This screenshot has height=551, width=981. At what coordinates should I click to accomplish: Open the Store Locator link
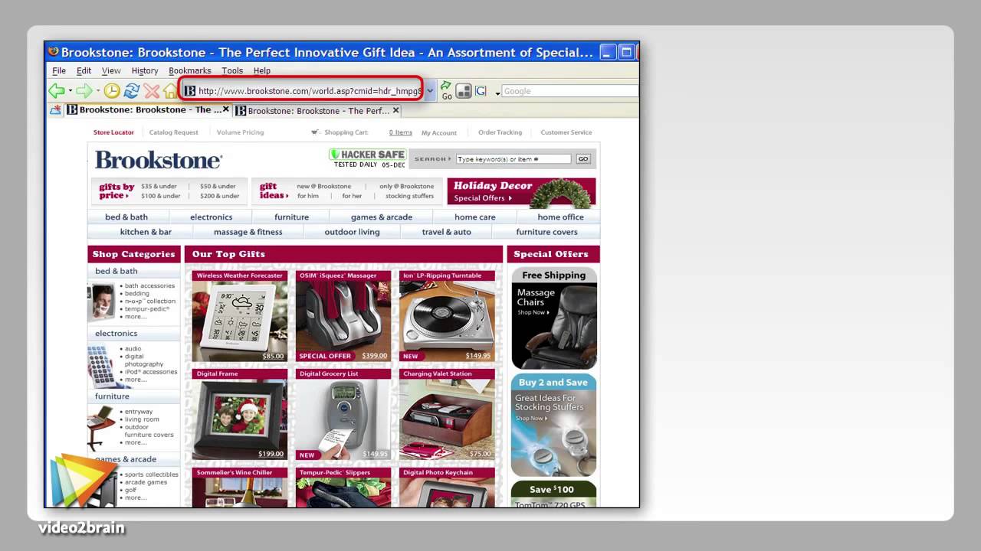click(113, 132)
